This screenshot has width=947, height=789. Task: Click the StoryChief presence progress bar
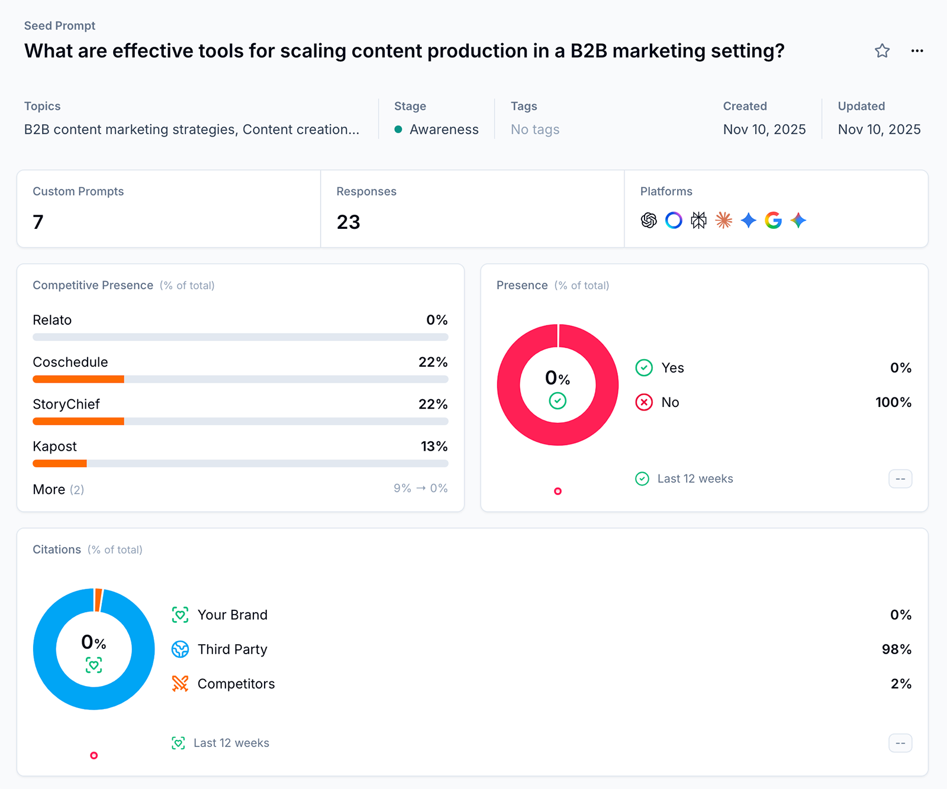240,421
